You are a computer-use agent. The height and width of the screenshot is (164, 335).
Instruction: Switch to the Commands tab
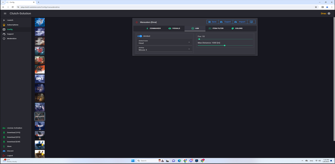pyautogui.click(x=153, y=28)
